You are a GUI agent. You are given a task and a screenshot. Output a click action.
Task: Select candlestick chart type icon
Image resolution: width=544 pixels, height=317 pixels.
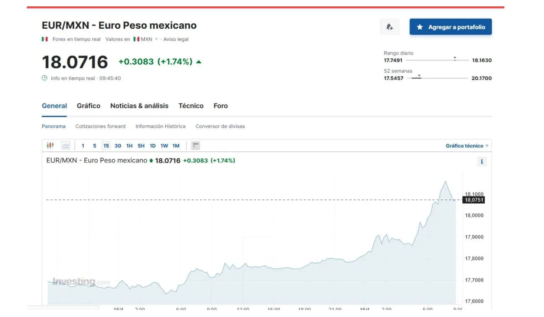click(50, 145)
